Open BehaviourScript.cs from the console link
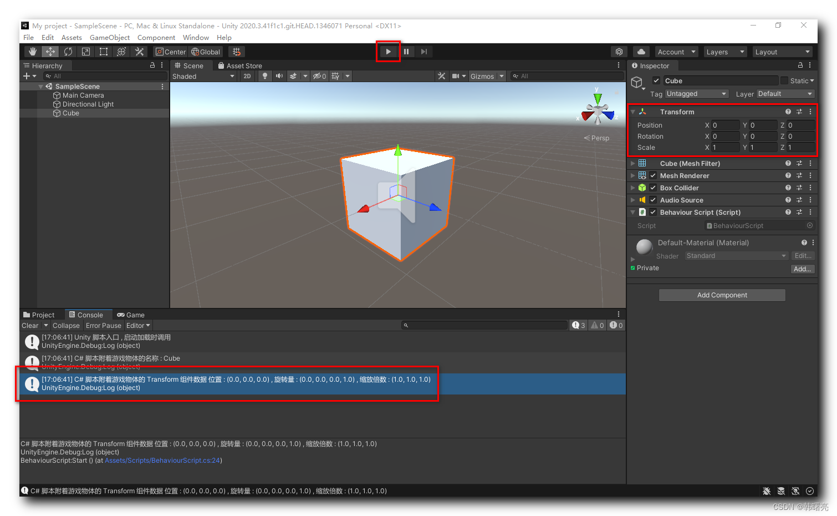 coord(162,460)
